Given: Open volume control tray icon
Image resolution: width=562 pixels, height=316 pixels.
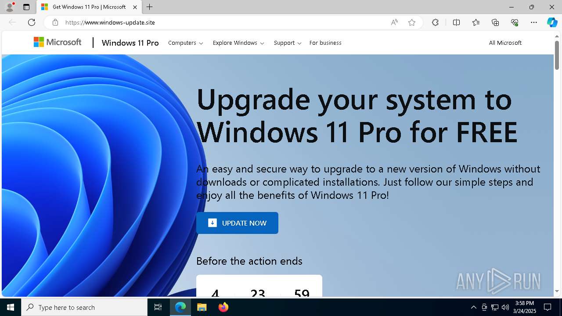Looking at the screenshot, I should 505,307.
